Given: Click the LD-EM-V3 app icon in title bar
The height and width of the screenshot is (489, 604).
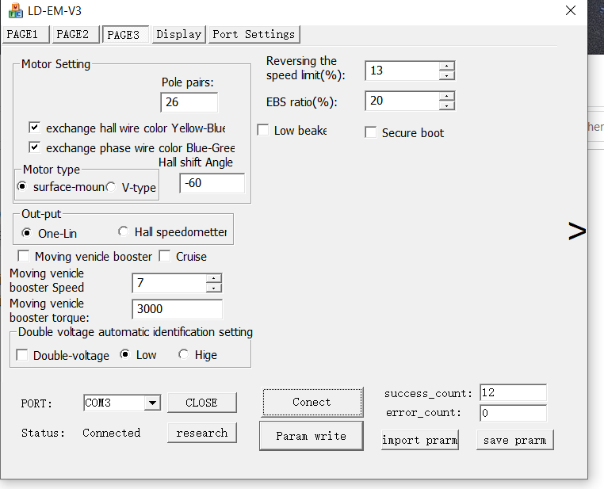Looking at the screenshot, I should [15, 10].
